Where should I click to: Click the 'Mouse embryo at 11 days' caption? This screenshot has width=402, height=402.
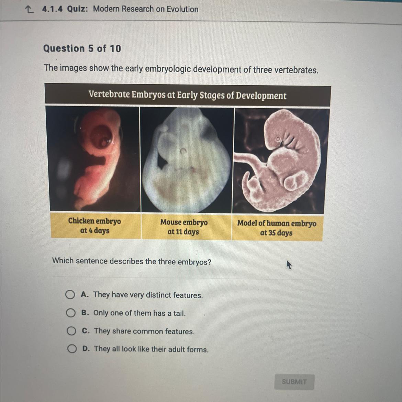pos(184,227)
